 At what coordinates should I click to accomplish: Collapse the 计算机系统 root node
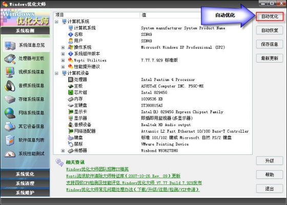[56, 22]
